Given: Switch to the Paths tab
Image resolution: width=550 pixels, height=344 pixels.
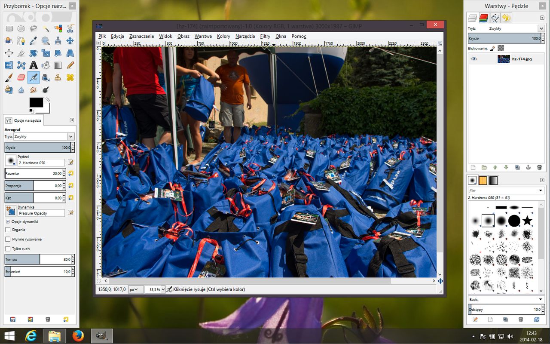Looking at the screenshot, I should click(x=495, y=18).
